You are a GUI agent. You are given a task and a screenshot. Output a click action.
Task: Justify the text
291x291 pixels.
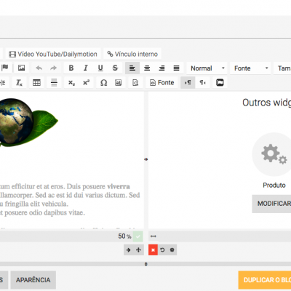176,68
